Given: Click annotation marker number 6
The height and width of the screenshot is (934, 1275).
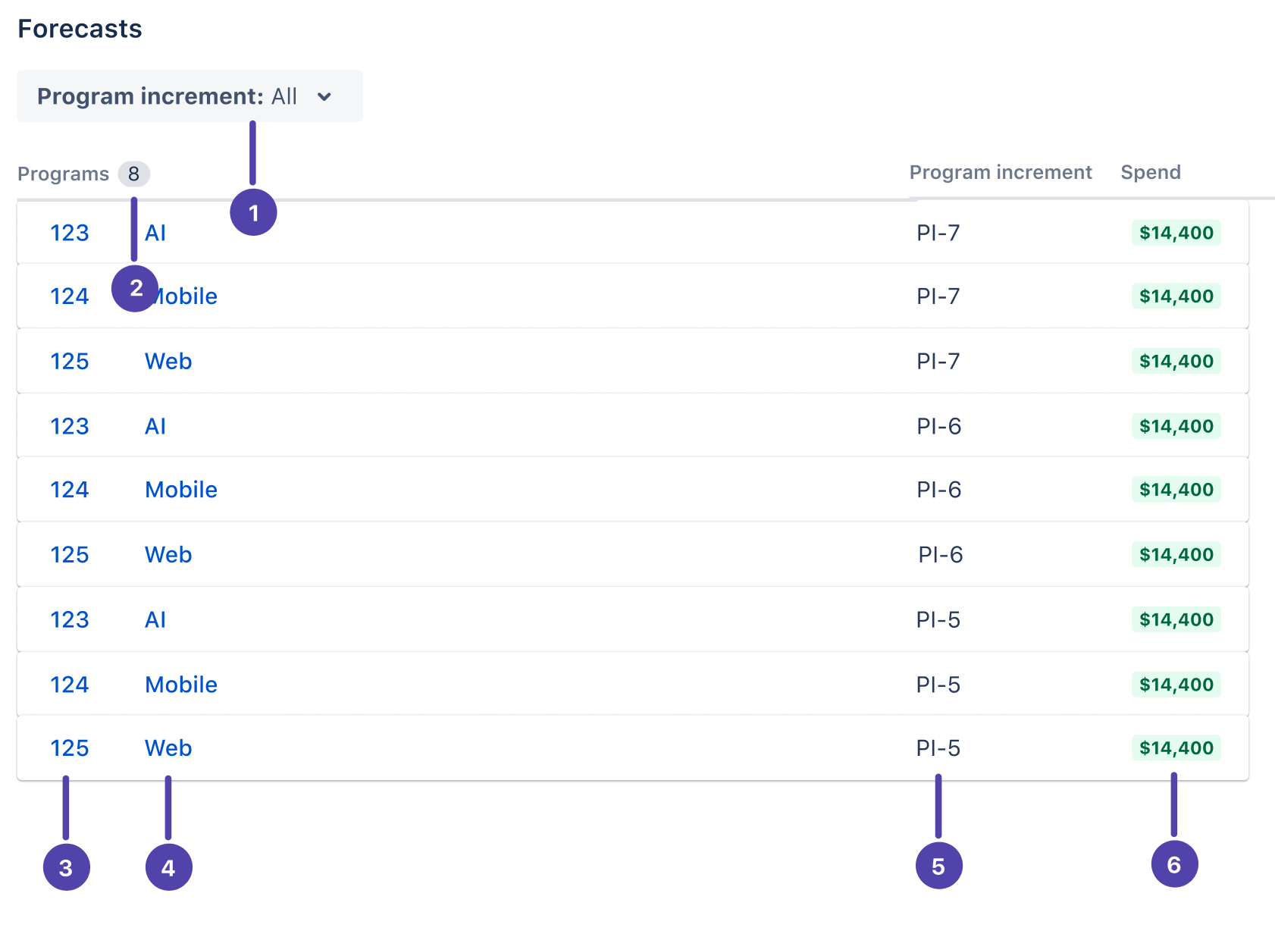Looking at the screenshot, I should 1174,864.
